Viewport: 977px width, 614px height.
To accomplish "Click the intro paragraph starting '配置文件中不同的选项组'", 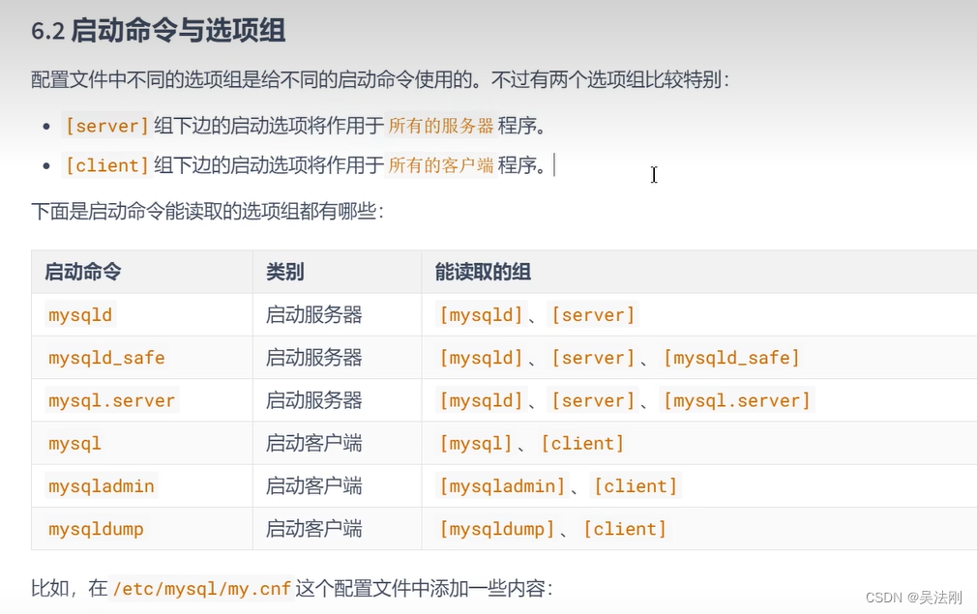I will tap(380, 79).
